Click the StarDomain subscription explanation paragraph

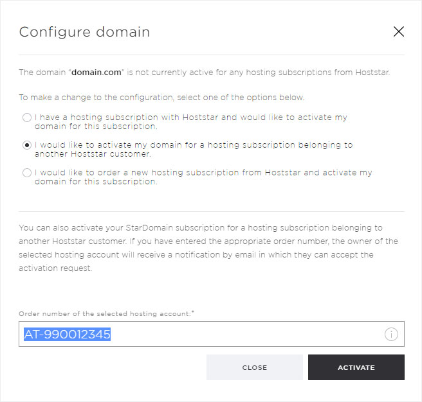pos(208,248)
